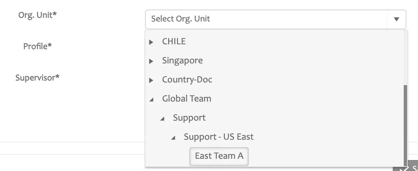Open the Org. Unit dropdown arrow
This screenshot has height=171, width=418.
[396, 19]
